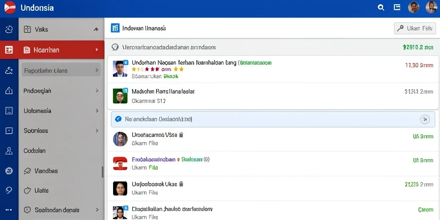The image size is (440, 220).
Task: Click the top swirl icon in blue rail
Action: point(9,29)
